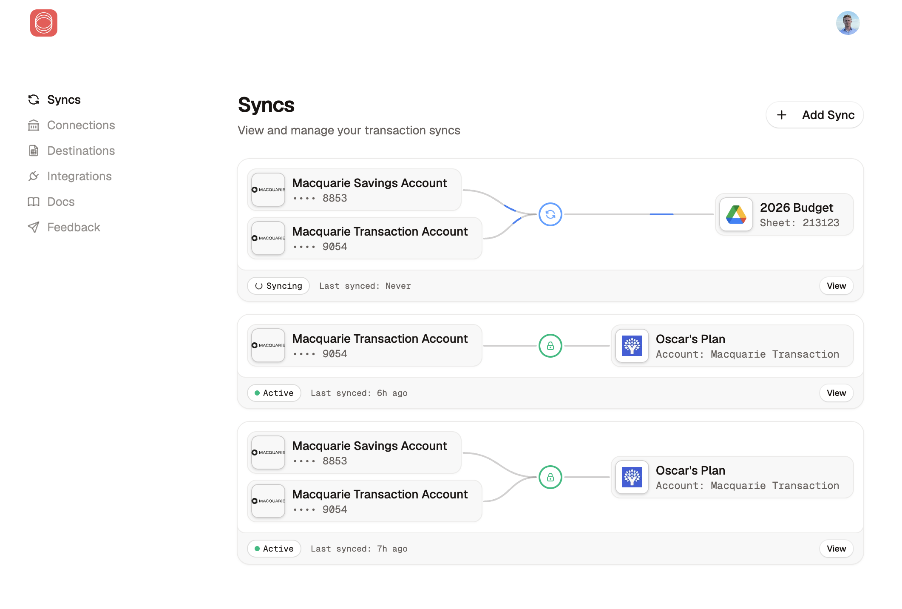Open Connections in the sidebar
The image size is (902, 609).
pyautogui.click(x=81, y=125)
